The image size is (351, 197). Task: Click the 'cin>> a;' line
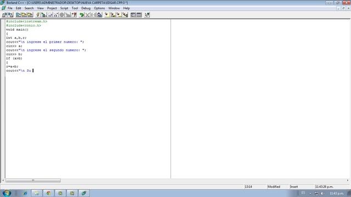tap(14, 46)
